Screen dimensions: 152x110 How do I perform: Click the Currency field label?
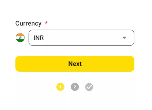pyautogui.click(x=28, y=24)
